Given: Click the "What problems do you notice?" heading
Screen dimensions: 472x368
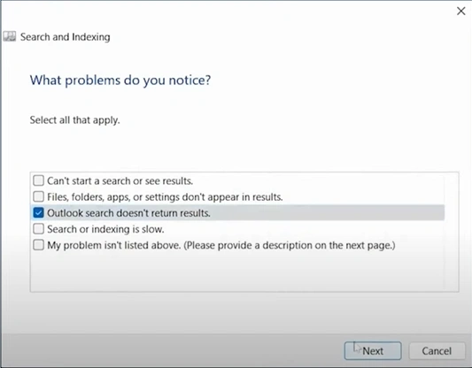Looking at the screenshot, I should pos(120,80).
